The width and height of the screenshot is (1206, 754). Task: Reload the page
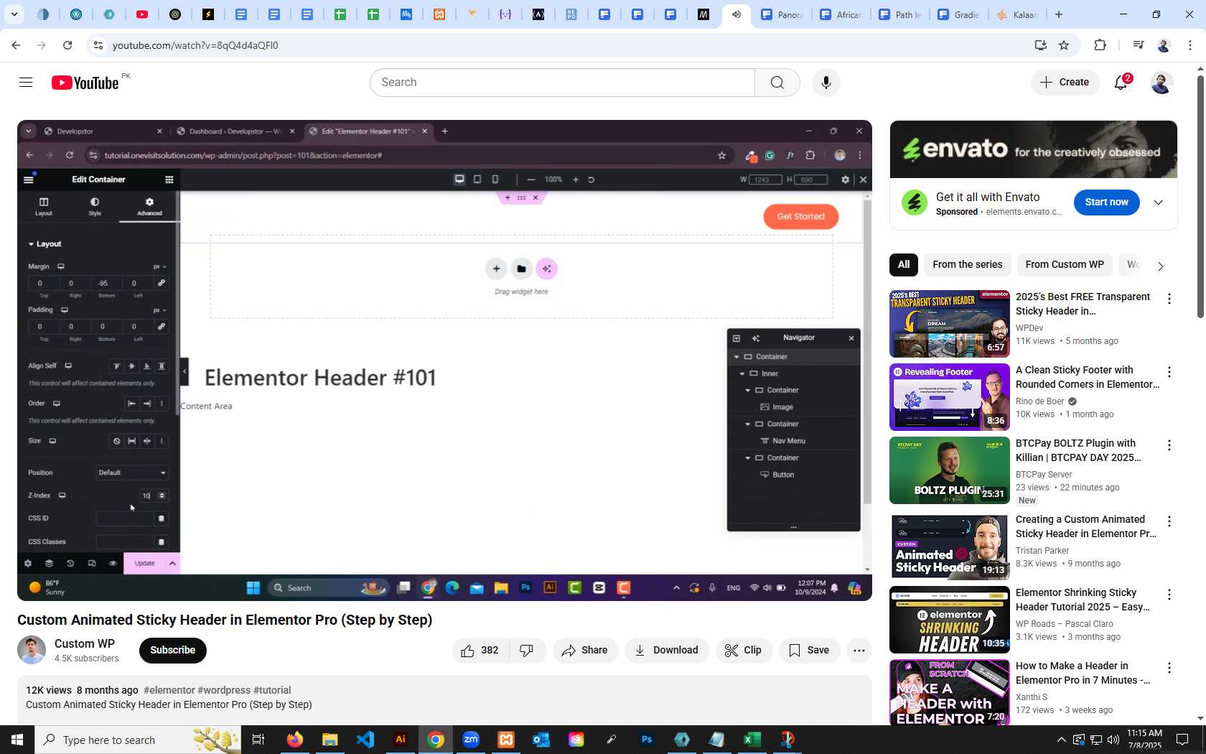pyautogui.click(x=67, y=45)
